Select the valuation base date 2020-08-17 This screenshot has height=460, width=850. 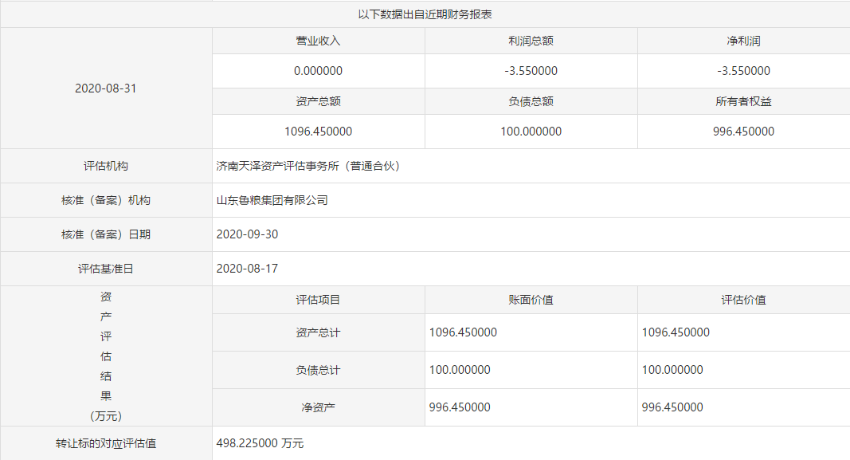[247, 269]
